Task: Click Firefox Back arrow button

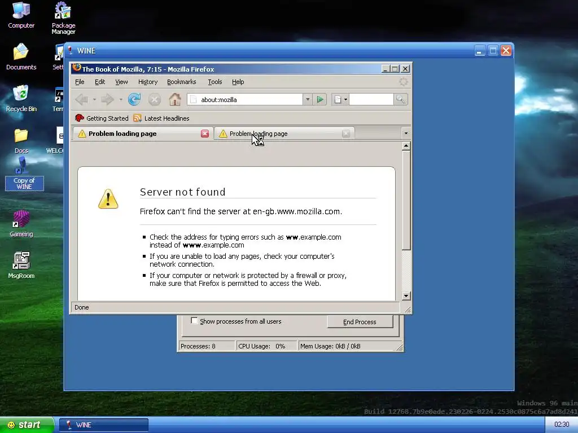Action: point(81,99)
